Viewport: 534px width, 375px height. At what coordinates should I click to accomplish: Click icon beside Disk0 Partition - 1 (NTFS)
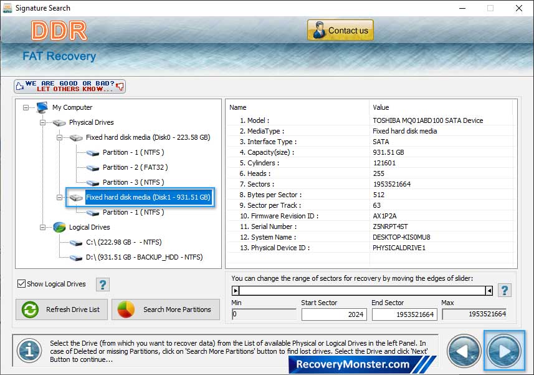[93, 153]
